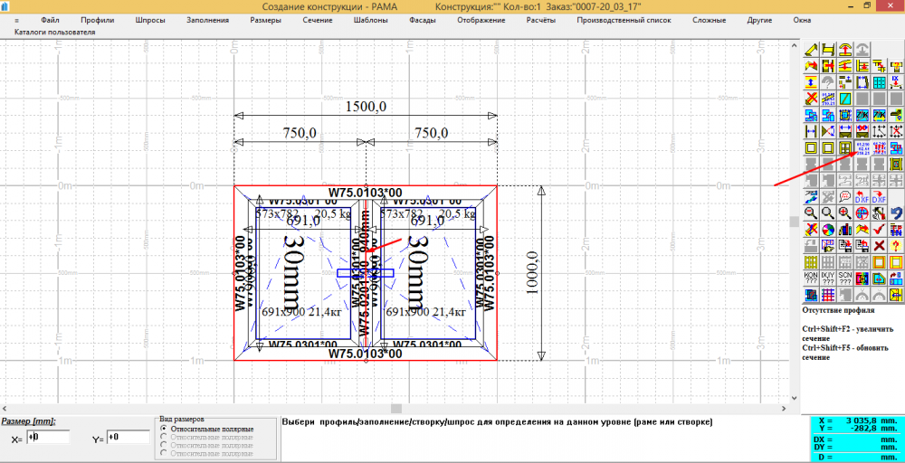Click the Y= size input field
Viewport: 905px width, 463px height.
tap(129, 437)
